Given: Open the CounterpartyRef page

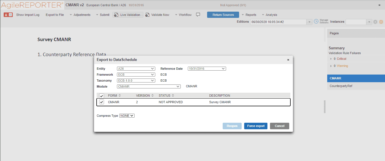Looking at the screenshot, I should point(356,86).
